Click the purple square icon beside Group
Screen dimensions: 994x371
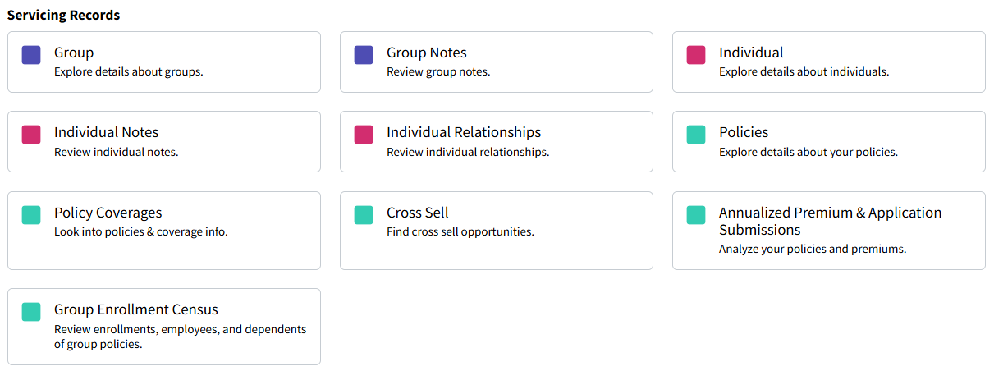point(31,55)
